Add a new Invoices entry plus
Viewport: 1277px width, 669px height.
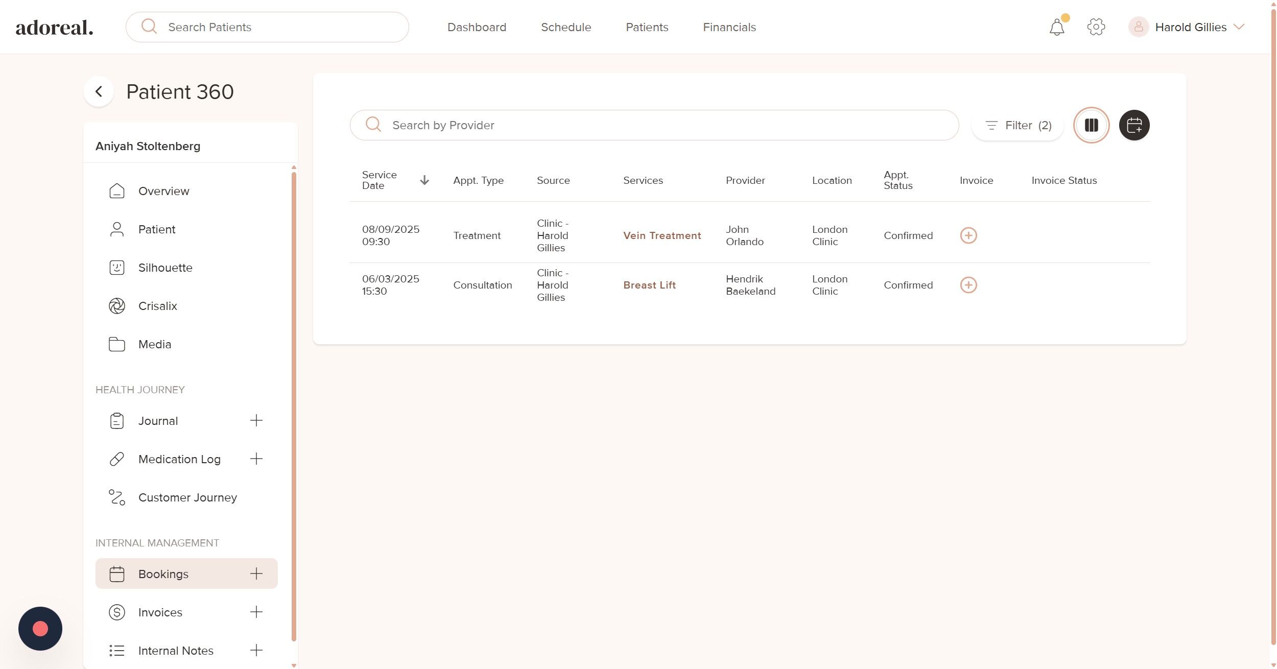pyautogui.click(x=256, y=612)
